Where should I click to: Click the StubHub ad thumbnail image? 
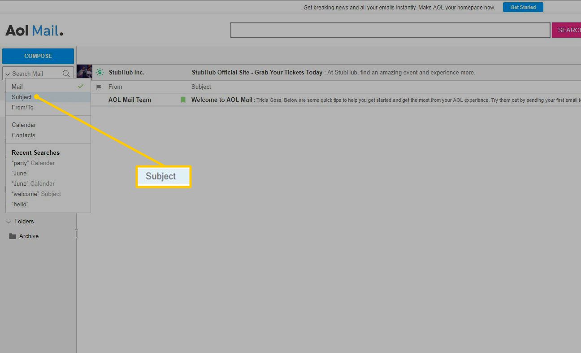click(x=84, y=72)
